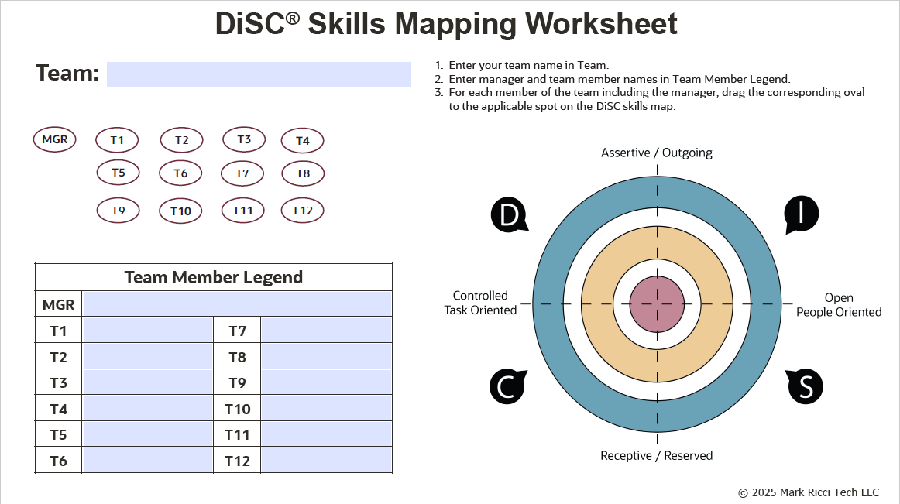Select the T4 oval marker
900x504 pixels.
pyautogui.click(x=302, y=141)
